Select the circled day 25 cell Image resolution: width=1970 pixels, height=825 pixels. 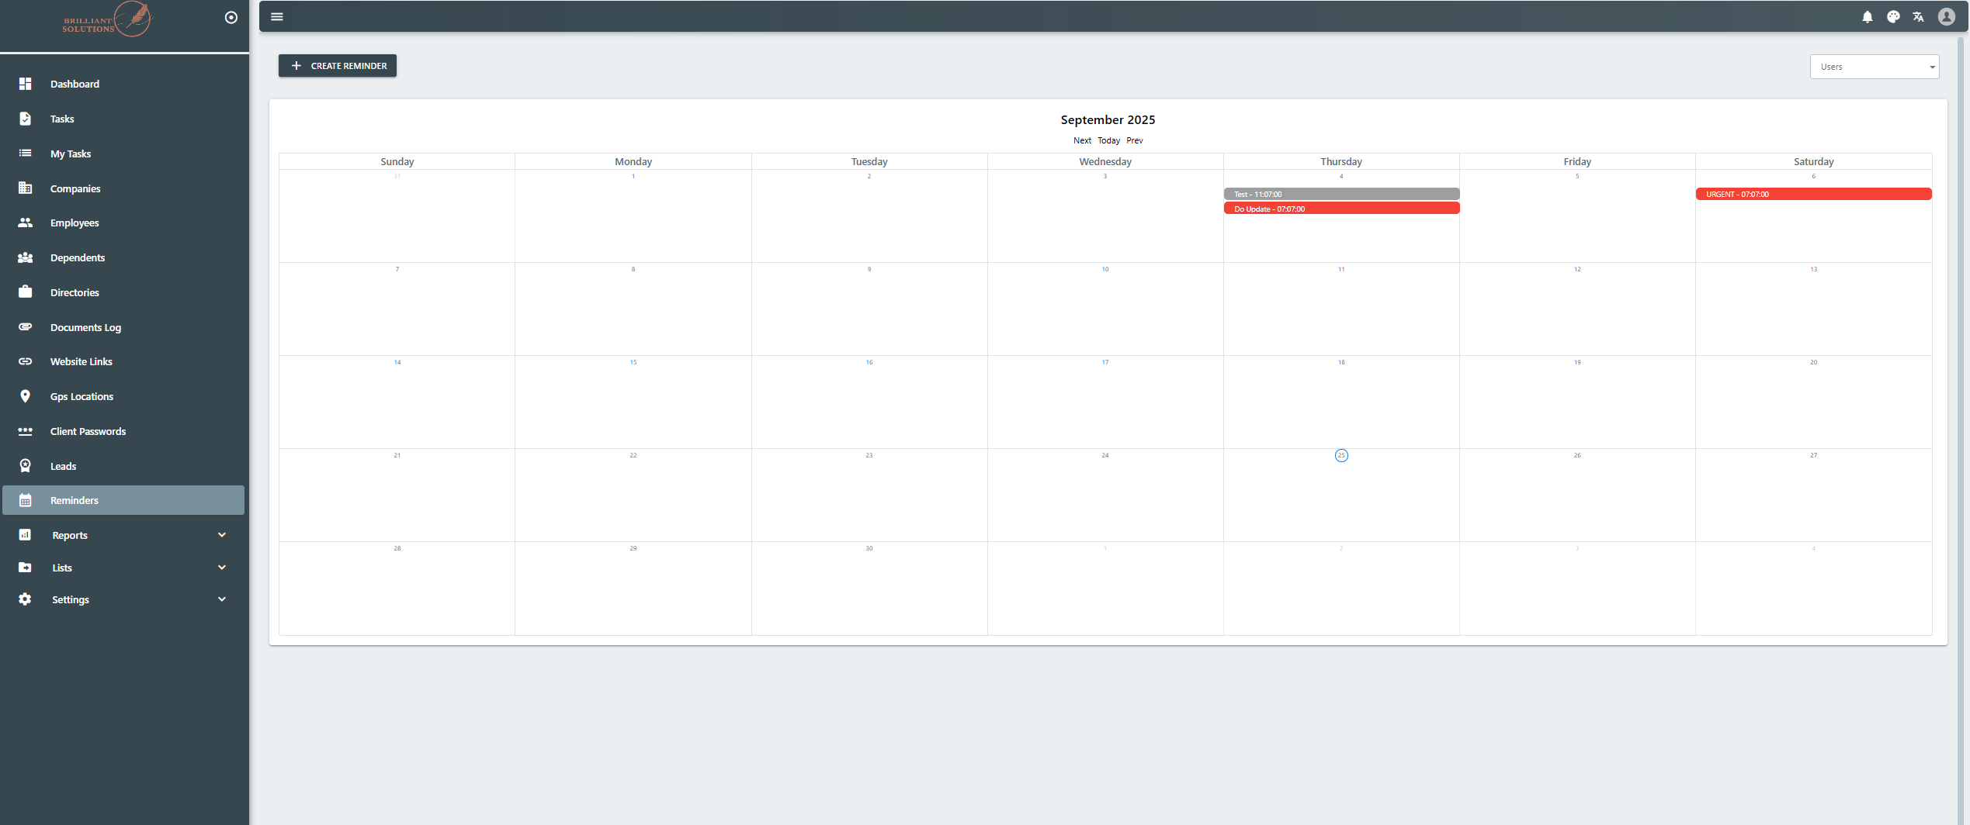click(x=1341, y=456)
